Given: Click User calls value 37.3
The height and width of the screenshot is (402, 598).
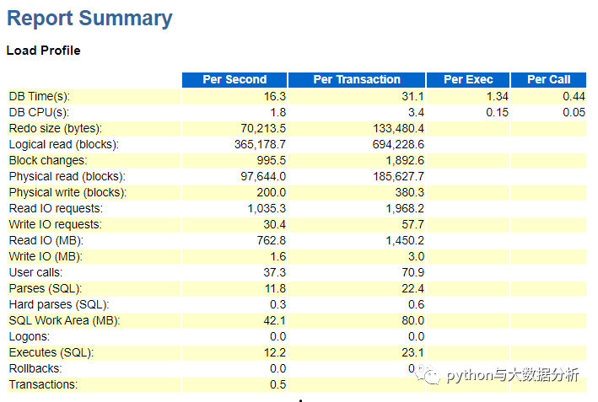Looking at the screenshot, I should (x=275, y=272).
